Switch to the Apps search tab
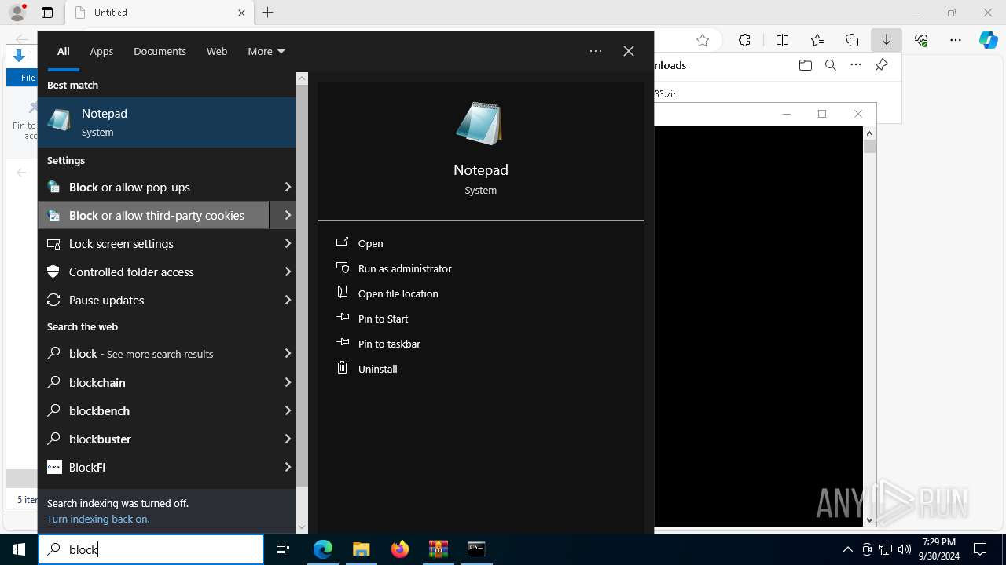Viewport: 1006px width, 565px height. click(101, 51)
